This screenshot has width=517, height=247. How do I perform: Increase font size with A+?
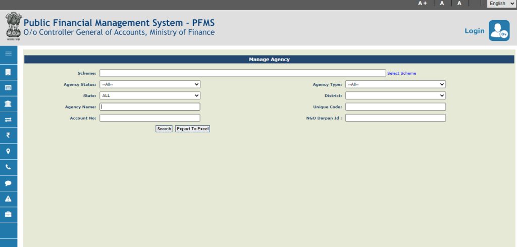tap(423, 4)
